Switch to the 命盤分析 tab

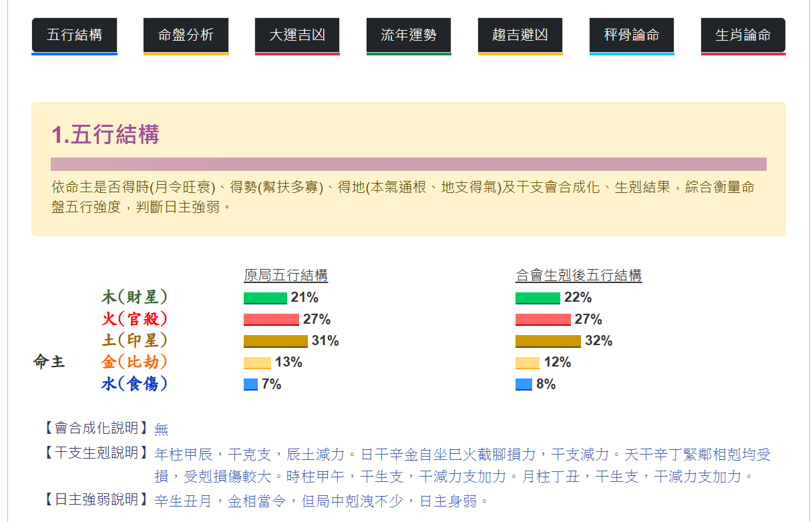coord(186,35)
